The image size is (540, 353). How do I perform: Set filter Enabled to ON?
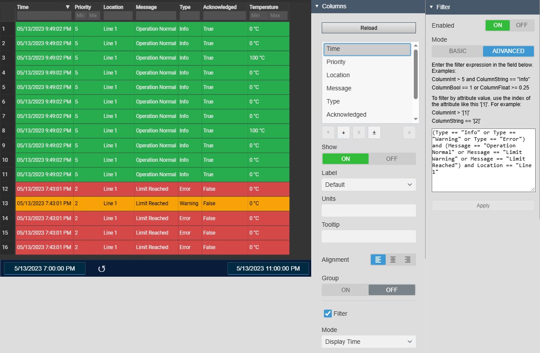497,25
